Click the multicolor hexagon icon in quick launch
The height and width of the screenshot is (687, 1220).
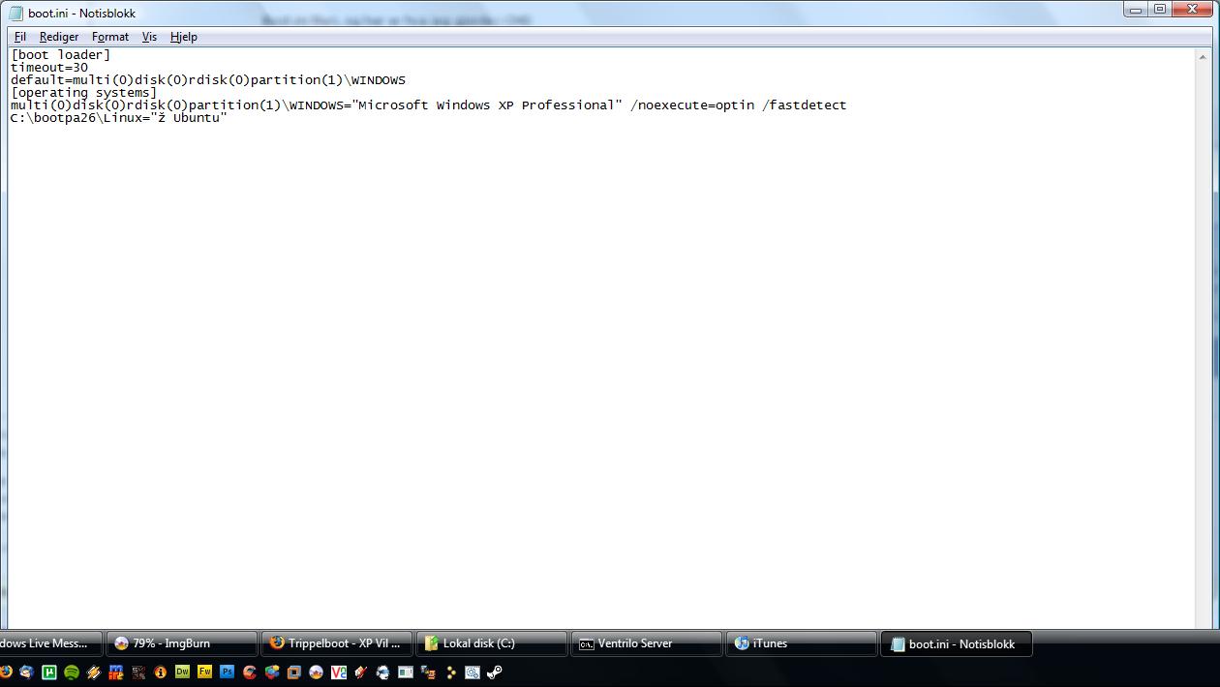(x=272, y=672)
